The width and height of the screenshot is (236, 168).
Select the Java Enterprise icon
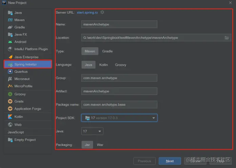click(x=10, y=57)
